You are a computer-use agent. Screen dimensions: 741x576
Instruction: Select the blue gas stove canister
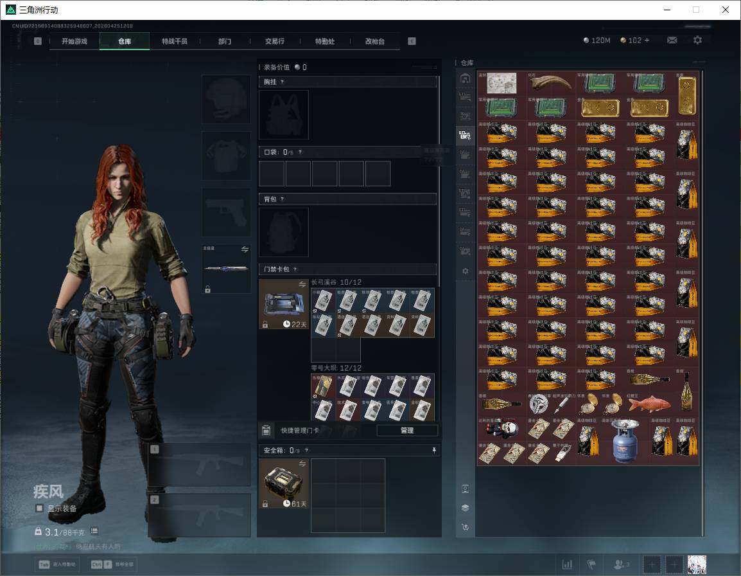coord(625,440)
